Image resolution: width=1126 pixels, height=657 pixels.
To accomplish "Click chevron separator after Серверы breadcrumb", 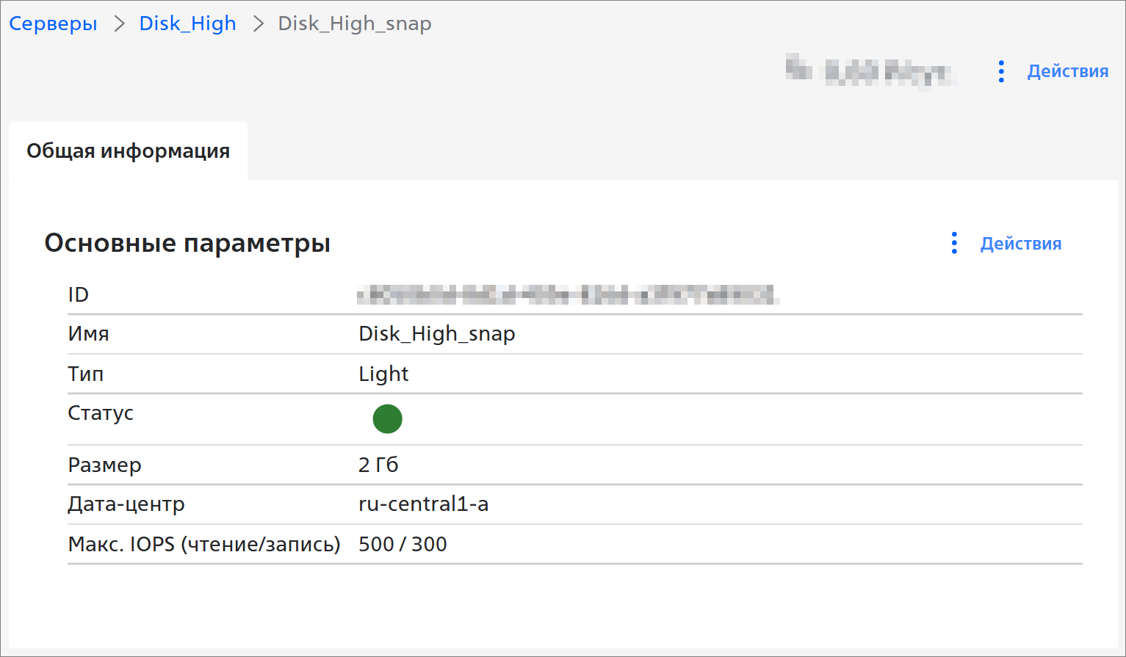I will coord(119,24).
